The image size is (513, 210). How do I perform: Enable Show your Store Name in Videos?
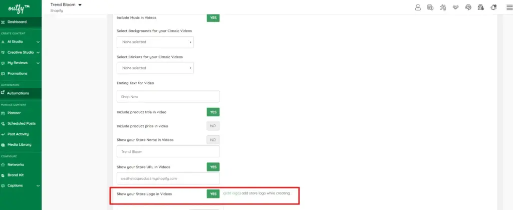coord(213,140)
